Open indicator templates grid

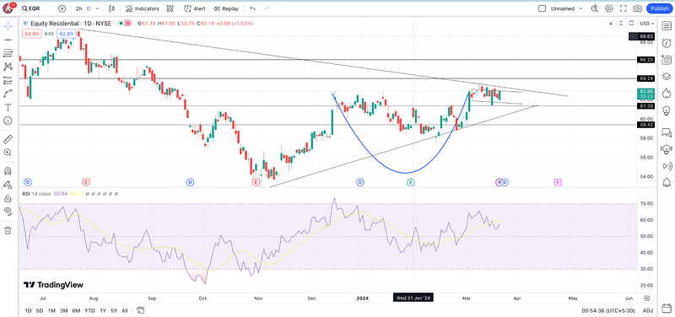[170, 8]
